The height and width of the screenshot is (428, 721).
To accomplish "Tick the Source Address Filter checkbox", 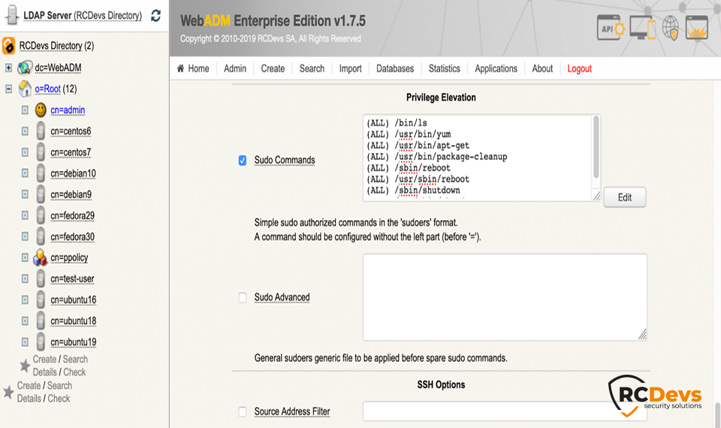I will point(243,411).
